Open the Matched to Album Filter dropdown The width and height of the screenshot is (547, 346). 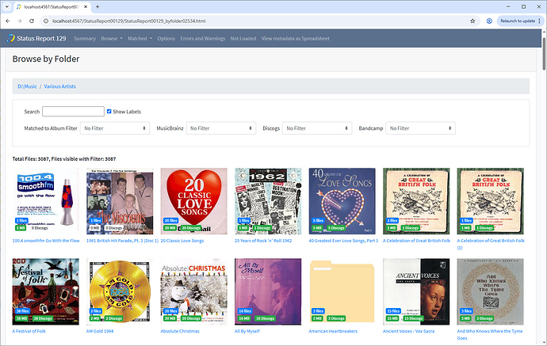point(115,128)
